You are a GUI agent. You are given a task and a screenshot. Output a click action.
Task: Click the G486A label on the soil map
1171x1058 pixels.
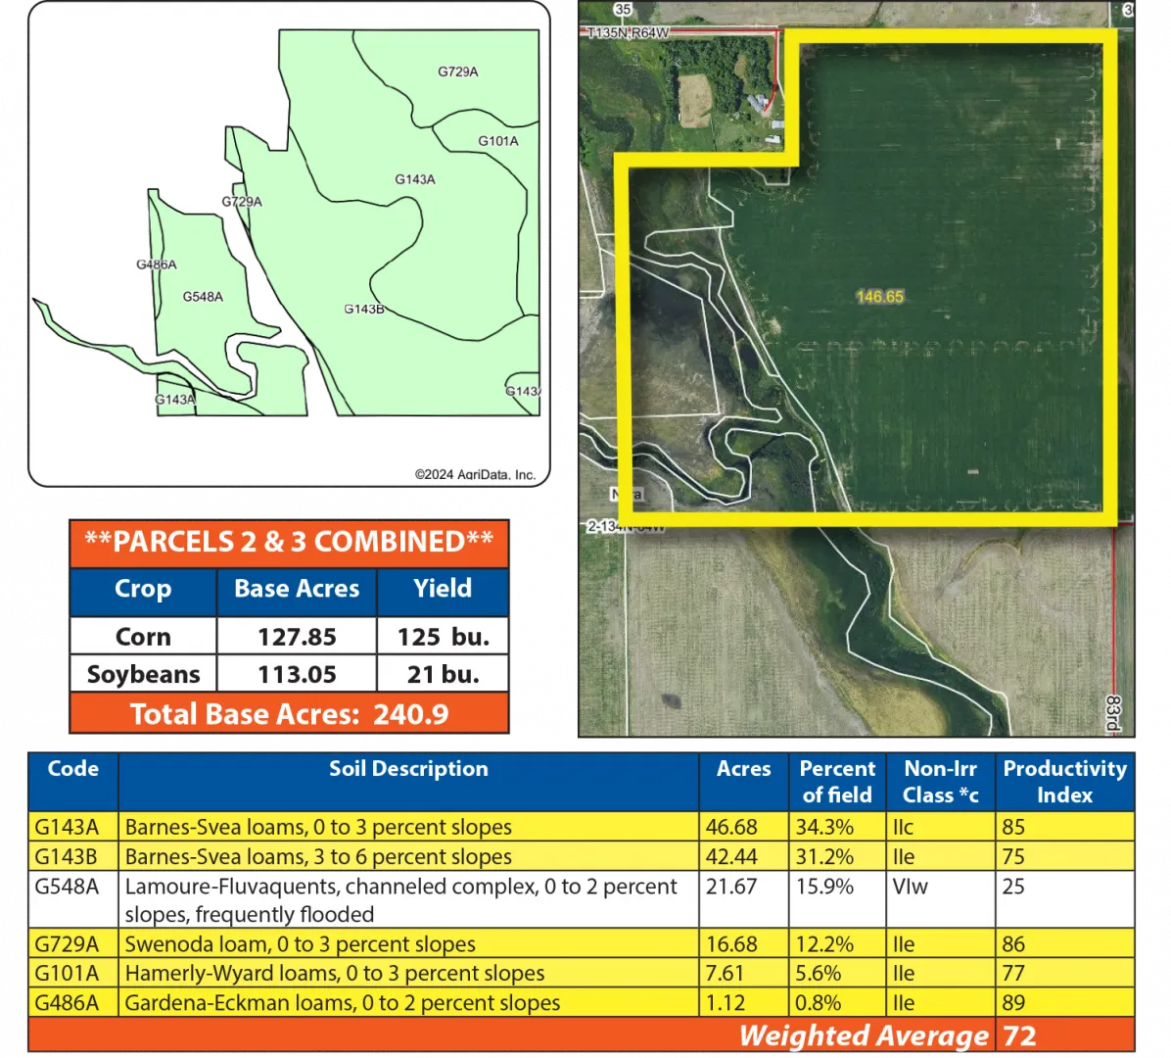[156, 264]
